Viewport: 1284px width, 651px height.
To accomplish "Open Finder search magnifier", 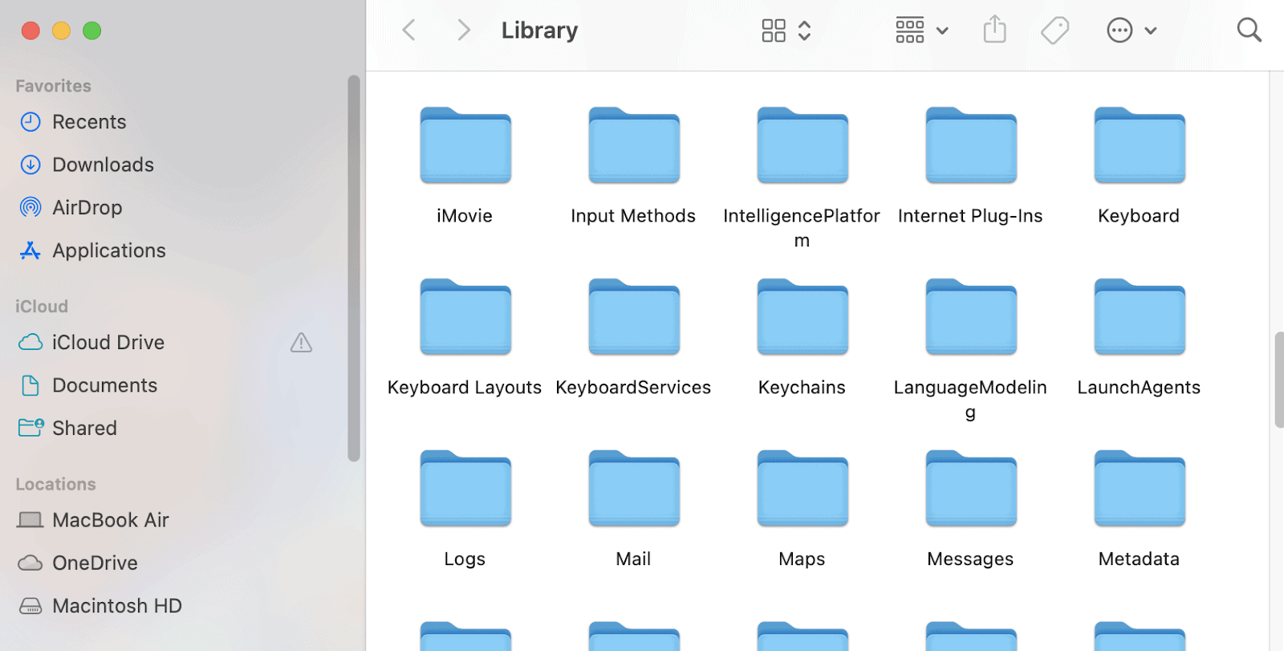I will [1249, 31].
